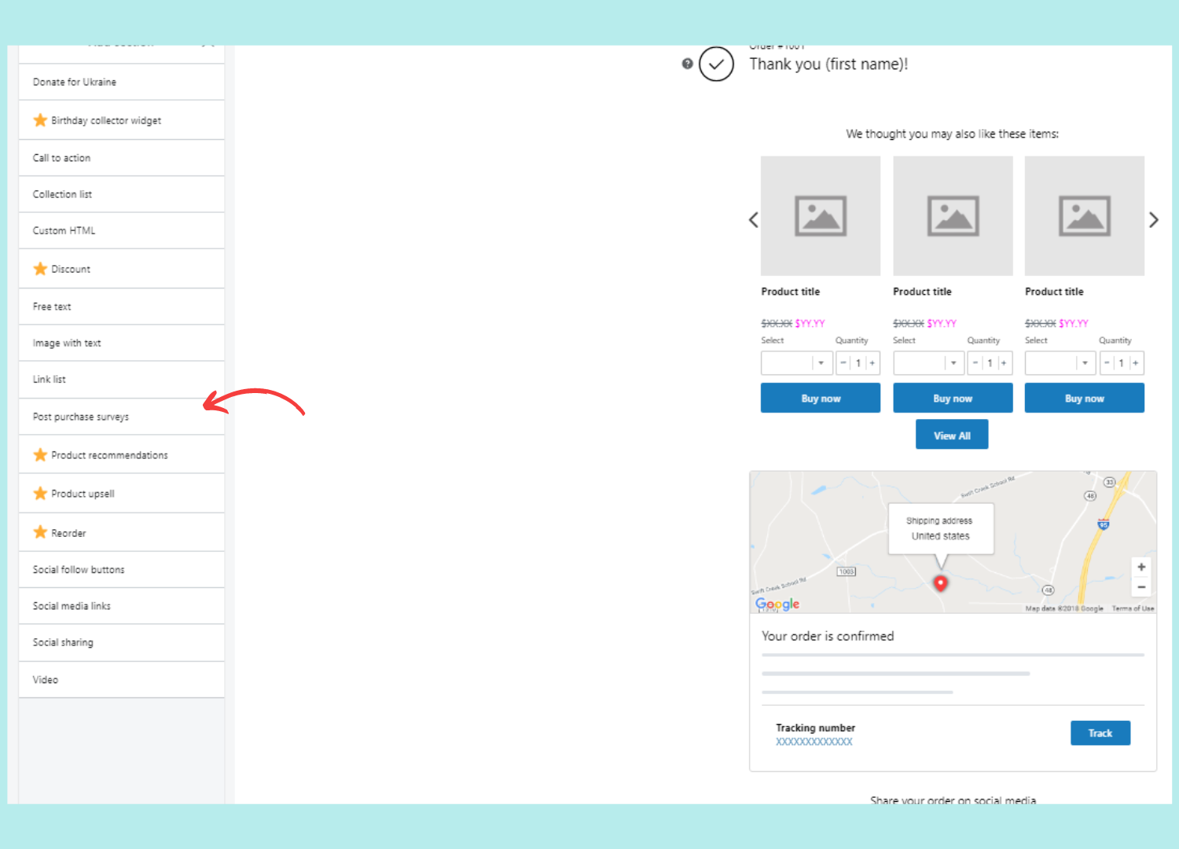The height and width of the screenshot is (849, 1179).
Task: Increase quantity for the first product
Action: point(872,363)
